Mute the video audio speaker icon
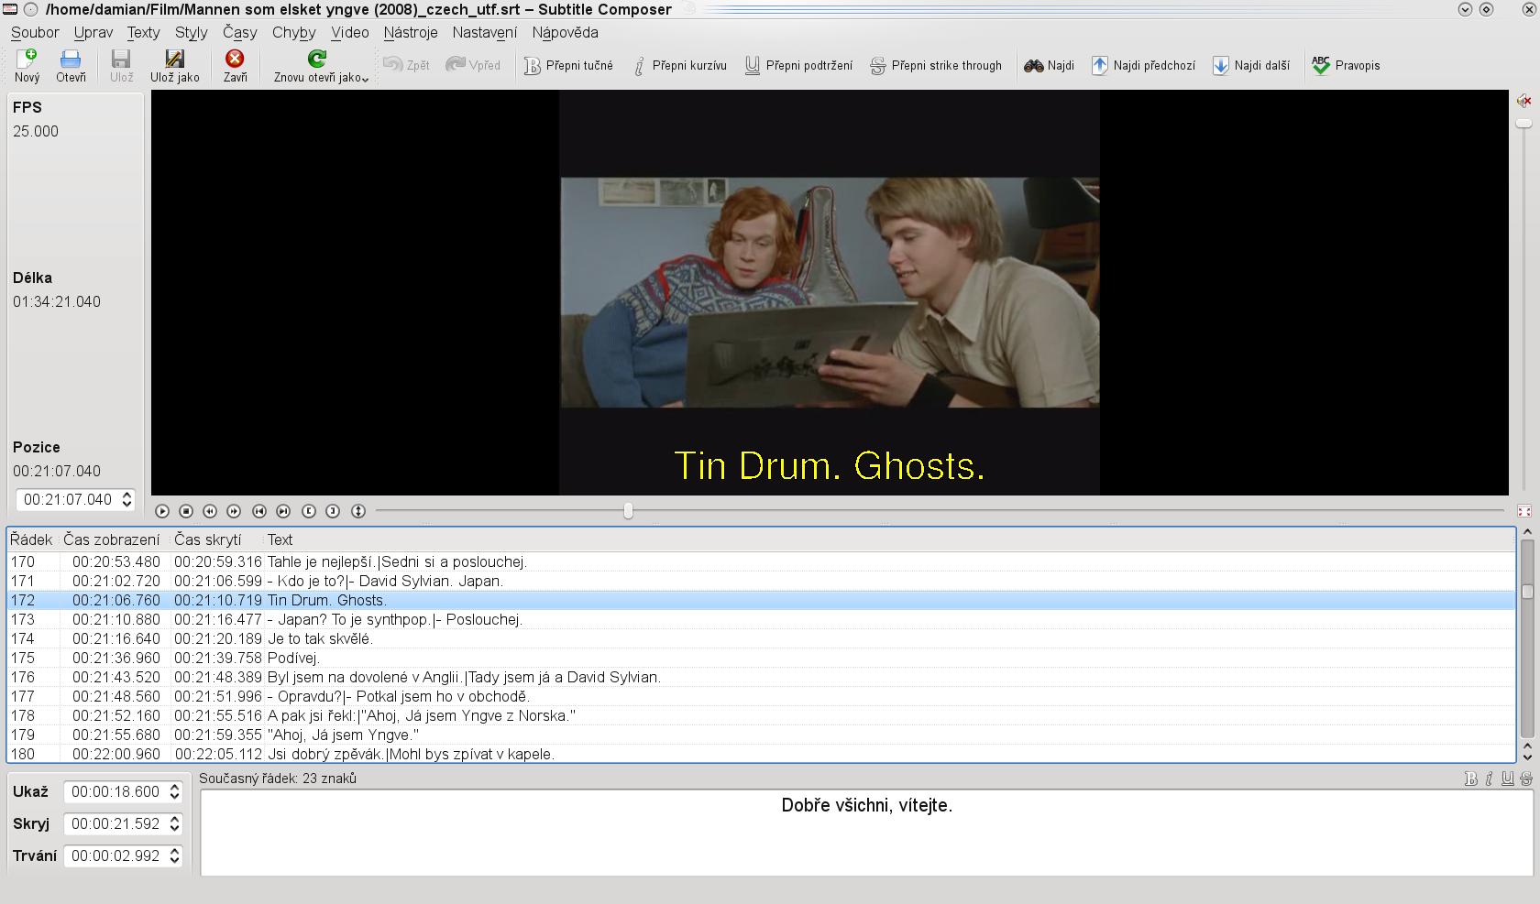Screen dimensions: 1540x904 1523,101
